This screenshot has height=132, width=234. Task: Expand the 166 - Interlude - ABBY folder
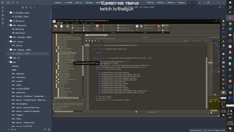[8, 37]
